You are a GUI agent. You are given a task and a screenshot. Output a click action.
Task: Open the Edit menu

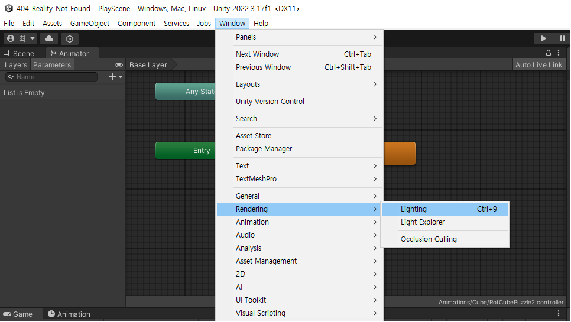28,23
